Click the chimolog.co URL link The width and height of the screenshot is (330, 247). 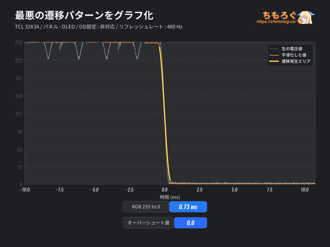pyautogui.click(x=276, y=21)
